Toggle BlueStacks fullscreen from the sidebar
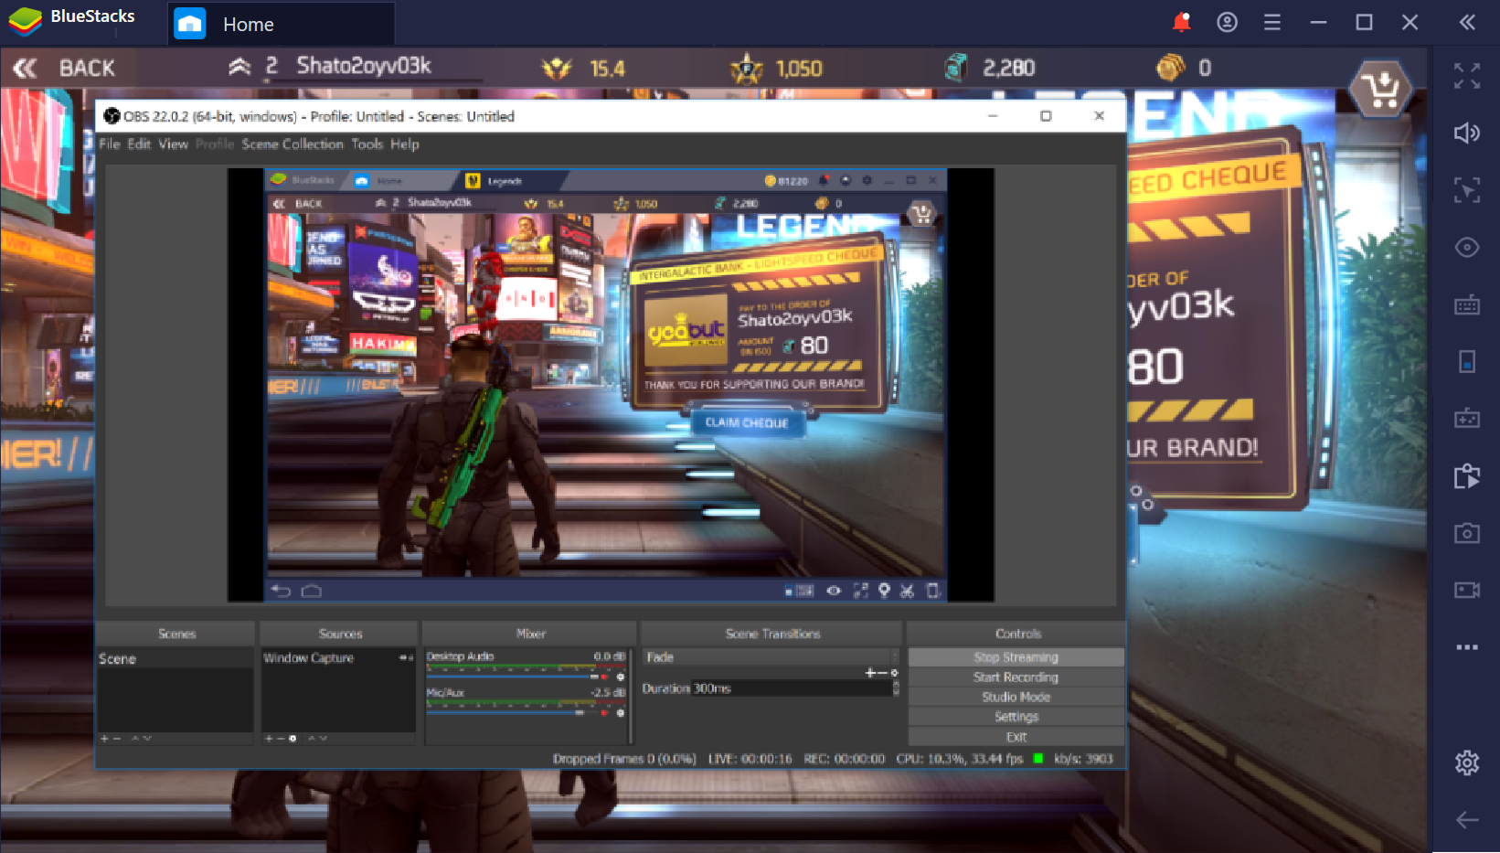Screen dimensions: 1500x853 [1466, 76]
